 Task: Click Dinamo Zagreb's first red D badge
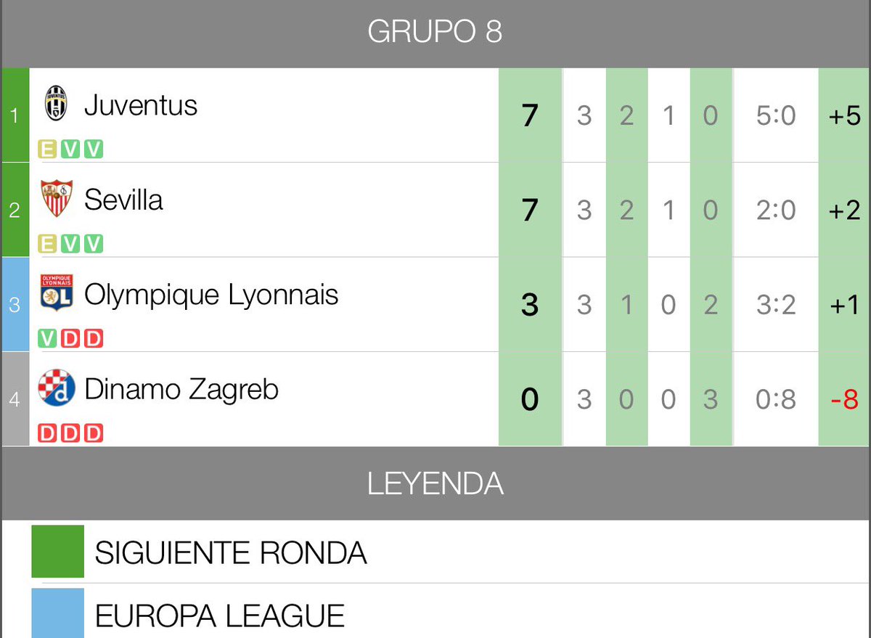47,434
